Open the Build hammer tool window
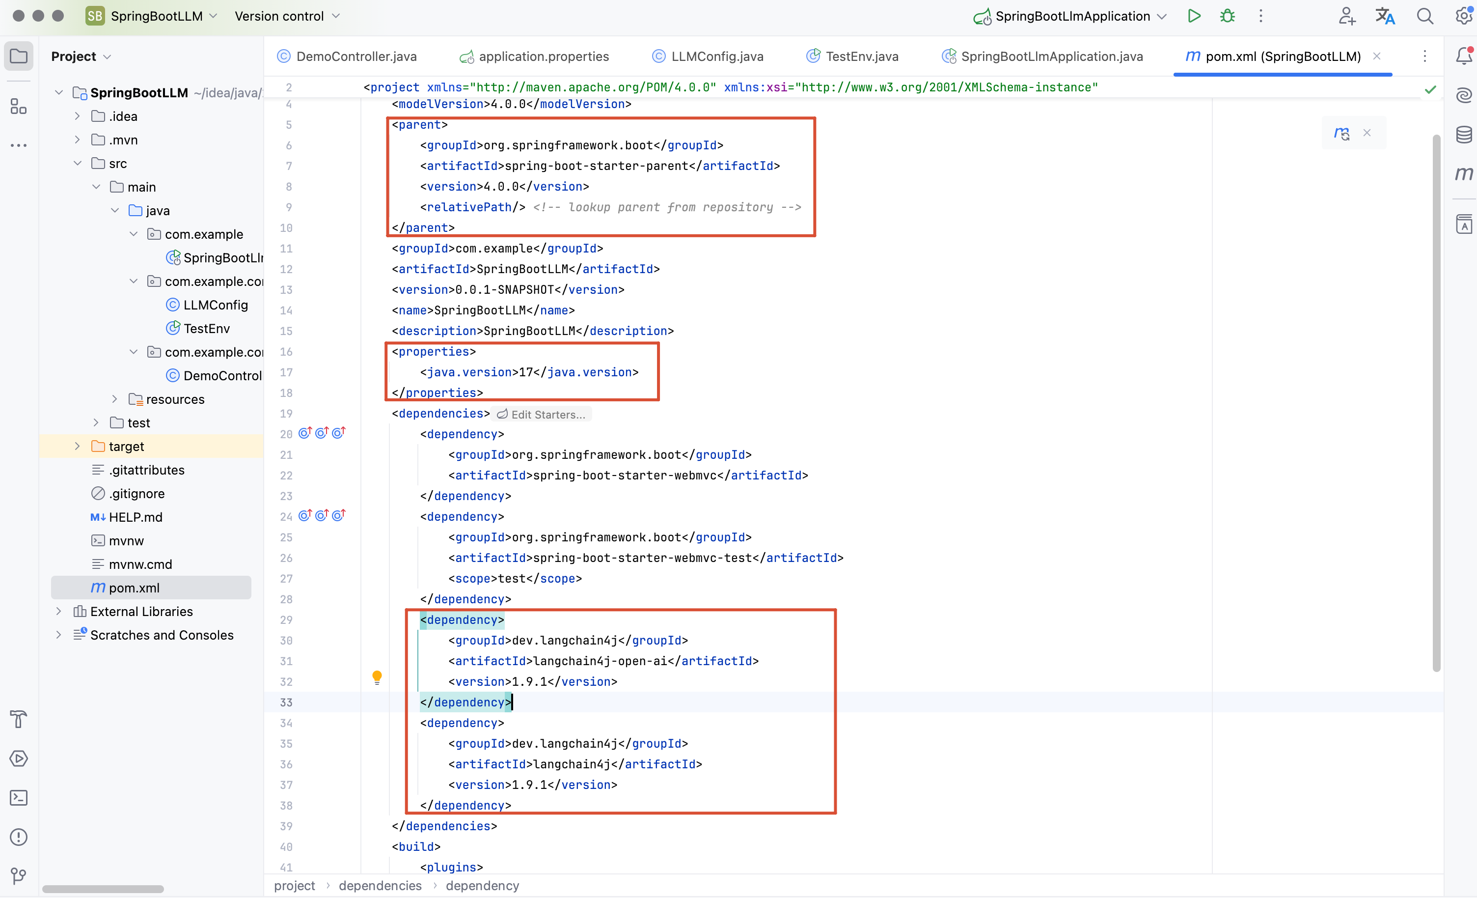This screenshot has width=1477, height=898. pos(19,719)
